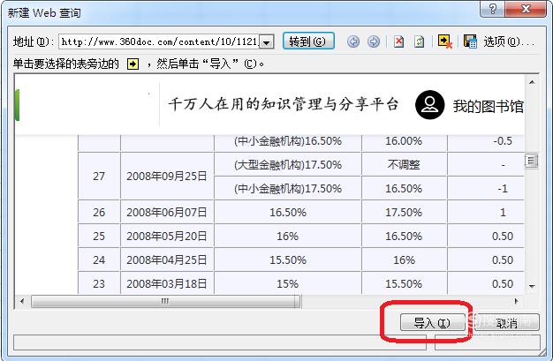Click the 转到 (Go) button
The height and width of the screenshot is (361, 553).
tap(308, 41)
